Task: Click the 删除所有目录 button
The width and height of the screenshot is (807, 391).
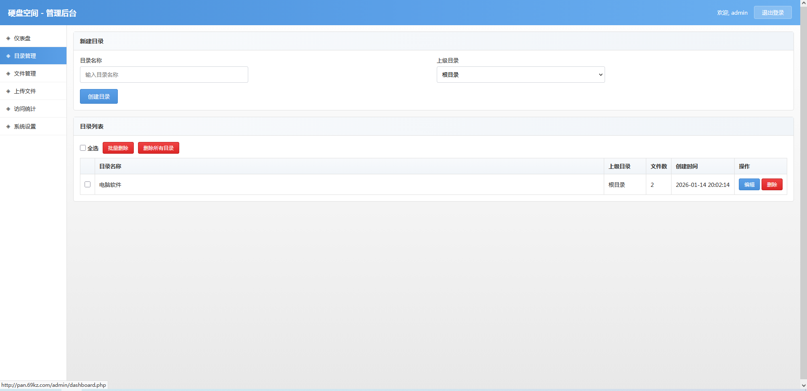Action: click(x=158, y=148)
